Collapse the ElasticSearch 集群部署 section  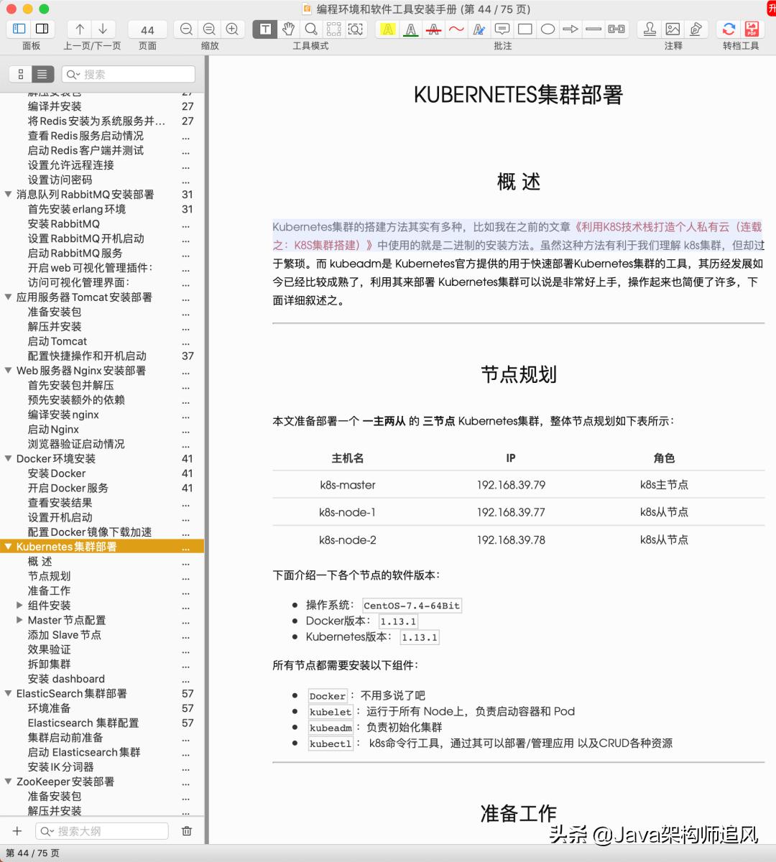[x=8, y=693]
